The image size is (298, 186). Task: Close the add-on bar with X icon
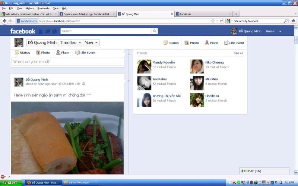9,176
